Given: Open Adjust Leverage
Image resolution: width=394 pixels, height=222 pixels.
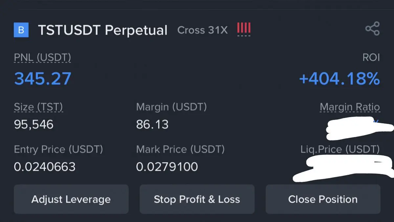Looking at the screenshot, I should pos(71,199).
